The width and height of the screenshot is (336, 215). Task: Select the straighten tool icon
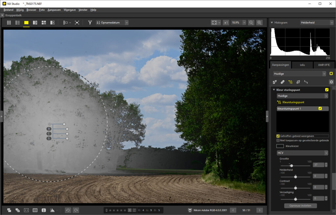306,82
